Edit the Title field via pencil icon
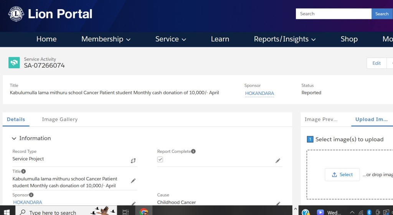 pos(133,181)
